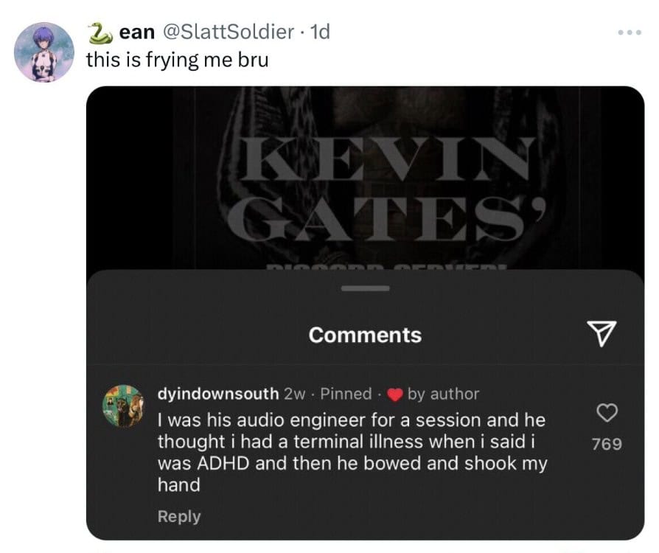Click the 2w comment timestamp
659x553 pixels.
click(293, 394)
